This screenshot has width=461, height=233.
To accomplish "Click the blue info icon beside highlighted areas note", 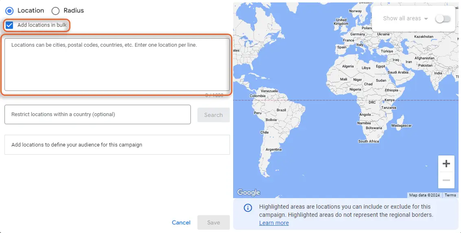I will click(x=247, y=208).
